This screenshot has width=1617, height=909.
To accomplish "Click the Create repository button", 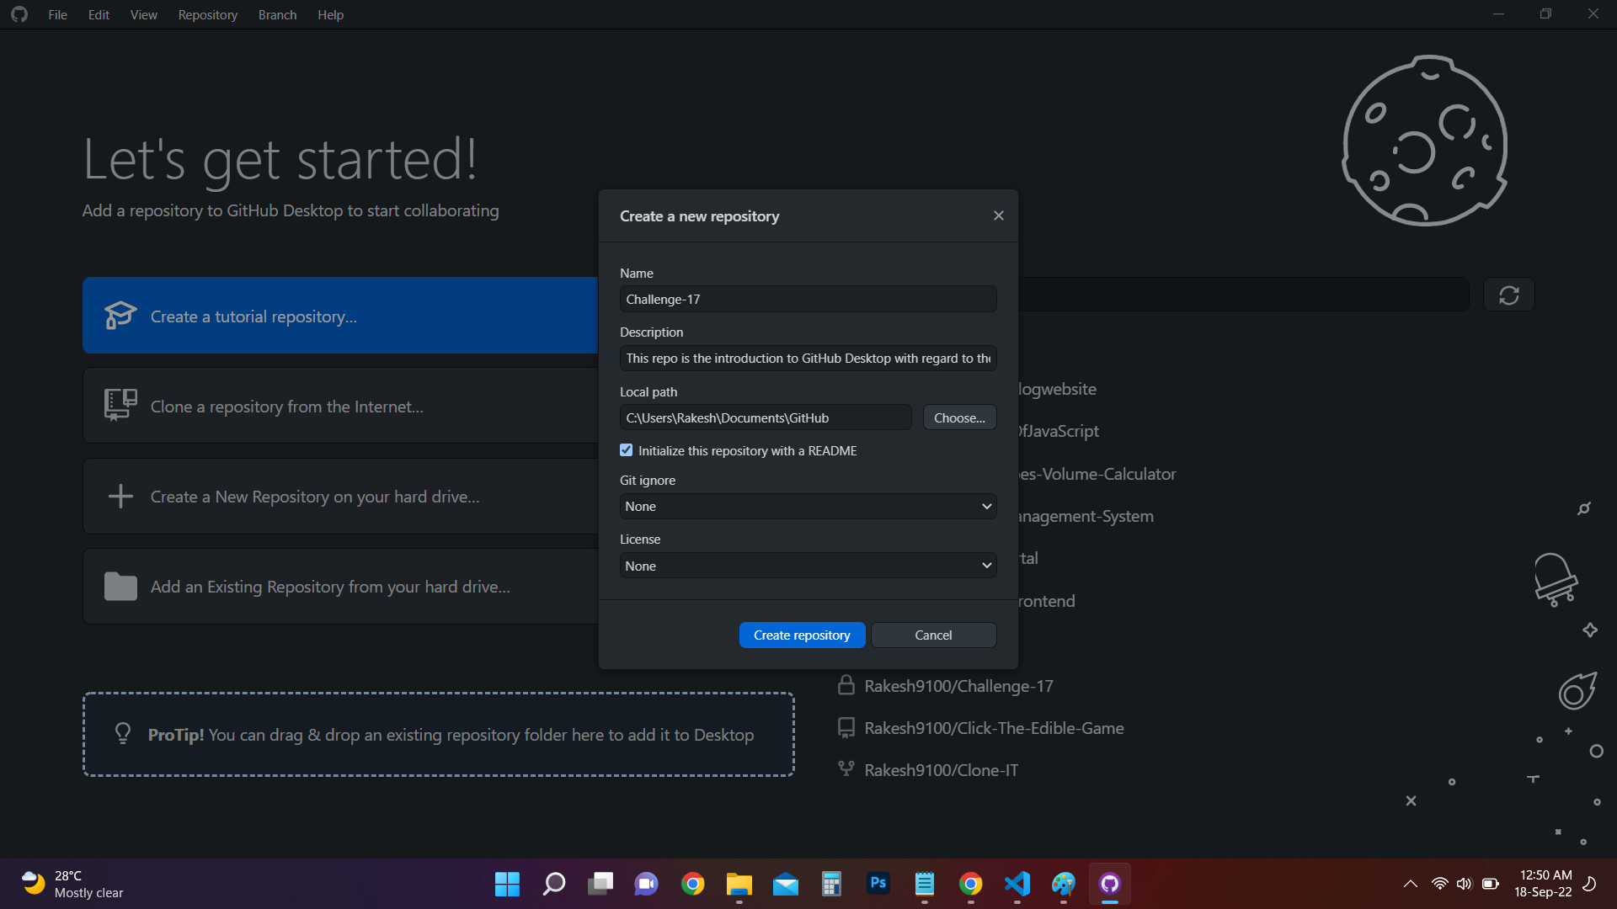I will tap(801, 635).
